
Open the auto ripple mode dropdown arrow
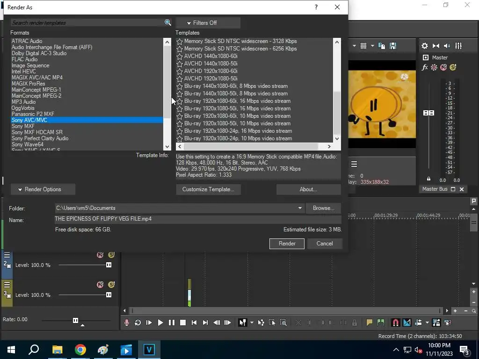pyautogui.click(x=427, y=323)
